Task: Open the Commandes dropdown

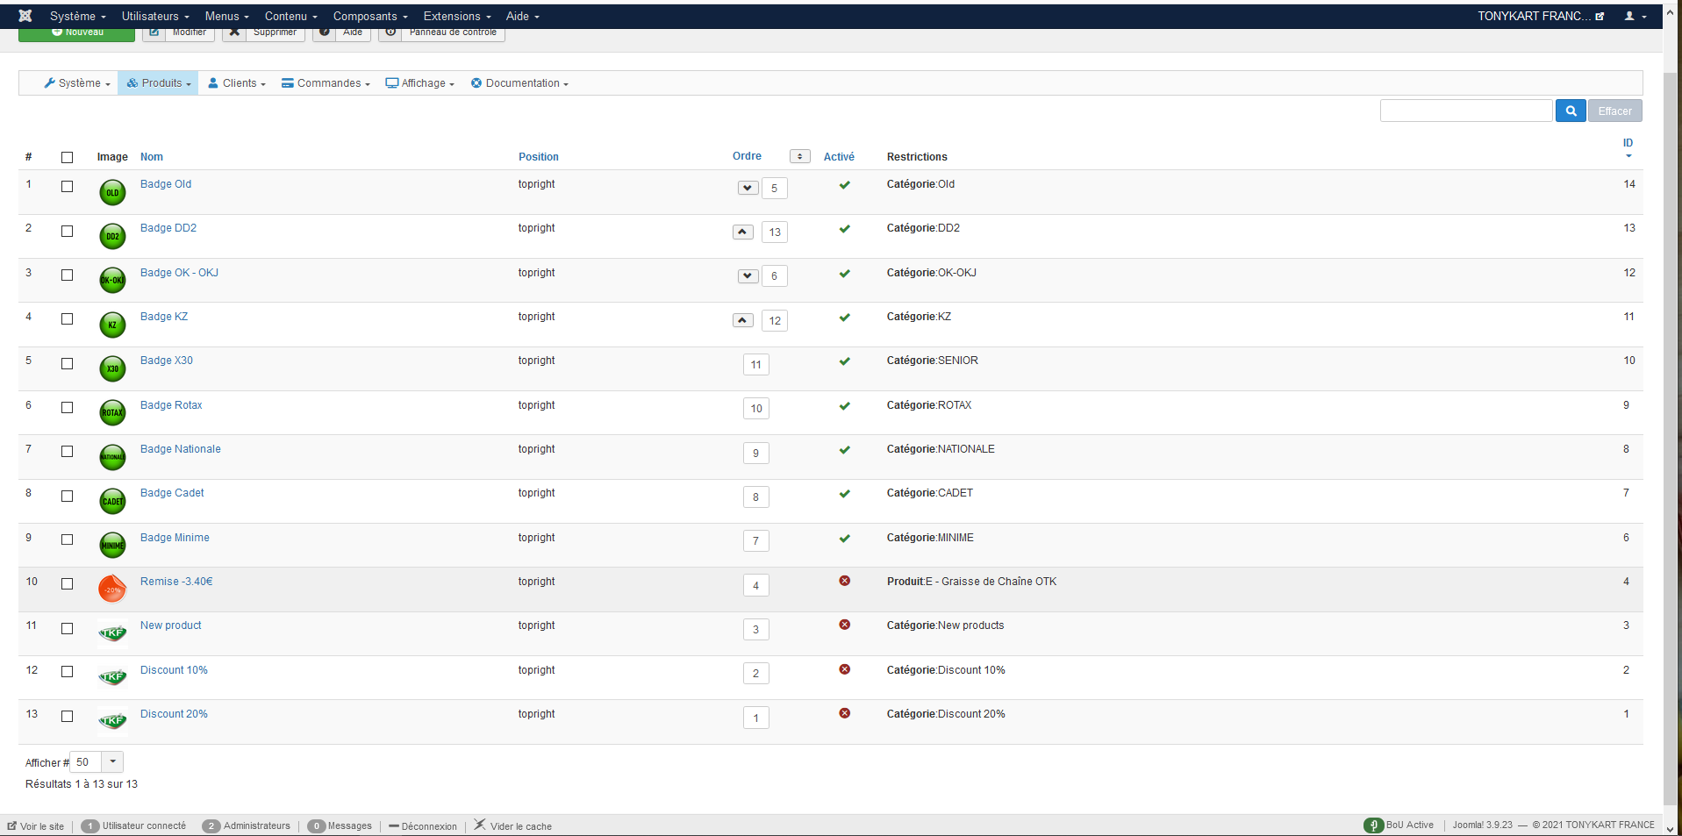Action: pyautogui.click(x=326, y=83)
